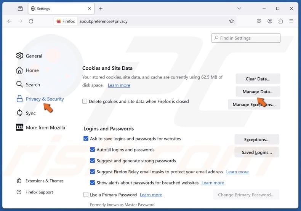Toggle Ask to save logins and passwords
Viewport: 301px width, 211px height.
tap(86, 139)
